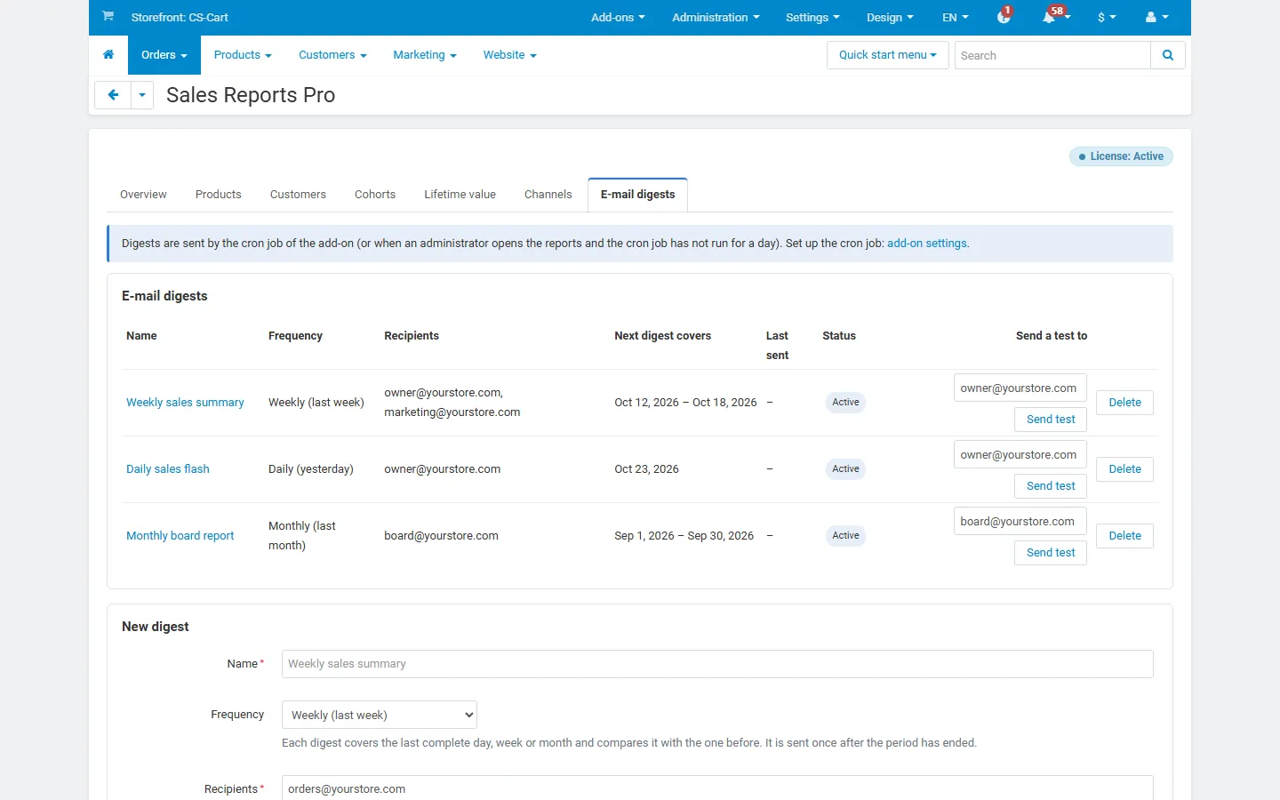Image resolution: width=1280 pixels, height=800 pixels.
Task: Open the add-on settings link
Action: pyautogui.click(x=927, y=244)
